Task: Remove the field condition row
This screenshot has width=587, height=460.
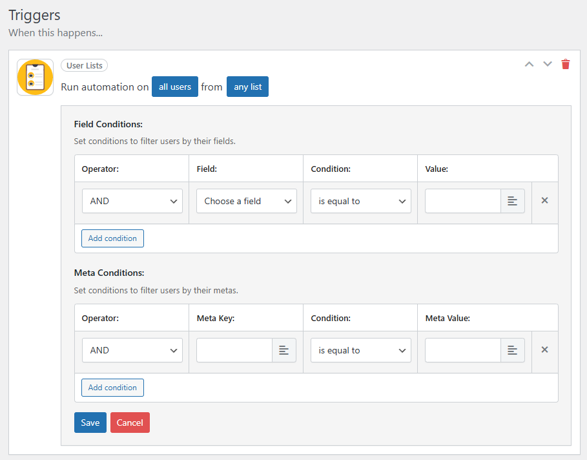Action: [544, 201]
